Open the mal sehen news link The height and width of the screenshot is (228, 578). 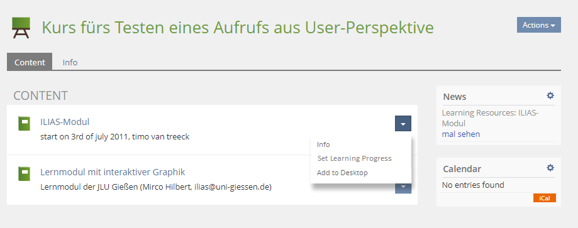(461, 134)
